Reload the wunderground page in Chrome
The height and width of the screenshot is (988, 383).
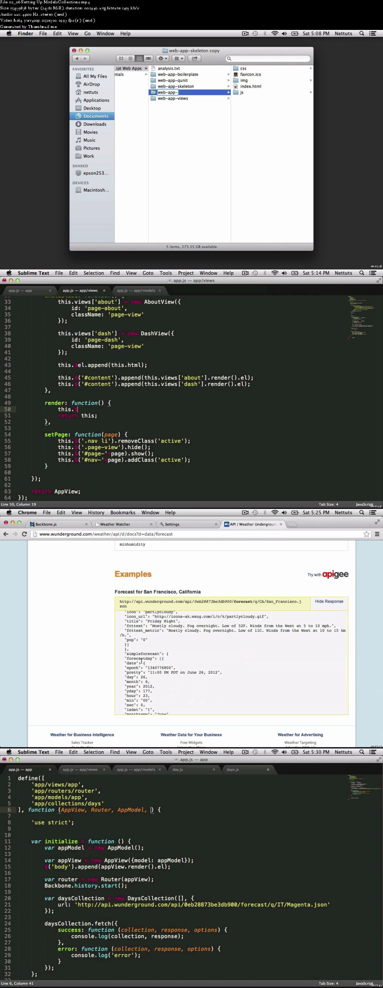(25, 534)
